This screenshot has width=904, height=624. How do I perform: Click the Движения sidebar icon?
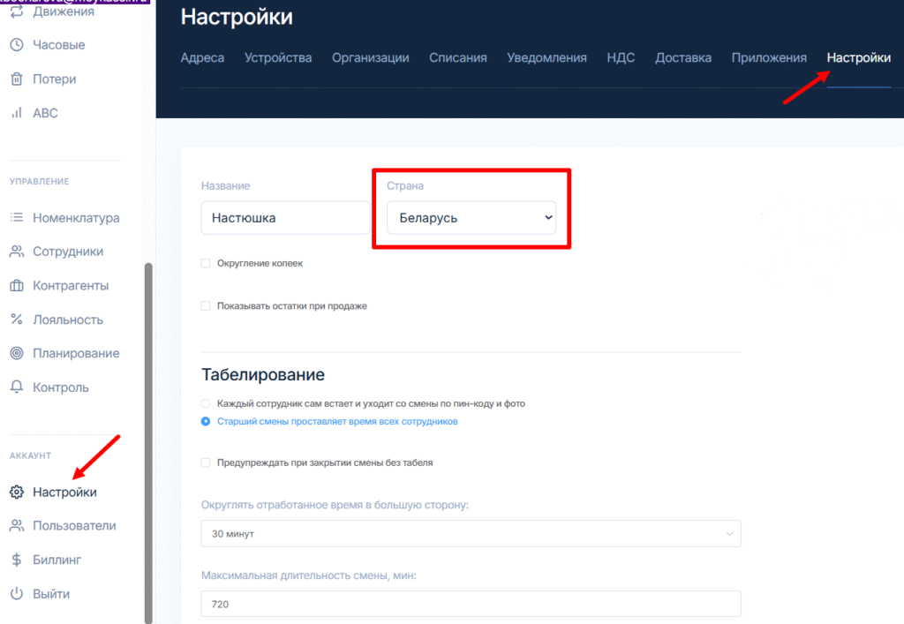point(17,11)
